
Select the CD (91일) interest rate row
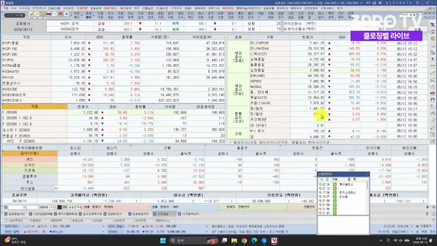coord(339,125)
